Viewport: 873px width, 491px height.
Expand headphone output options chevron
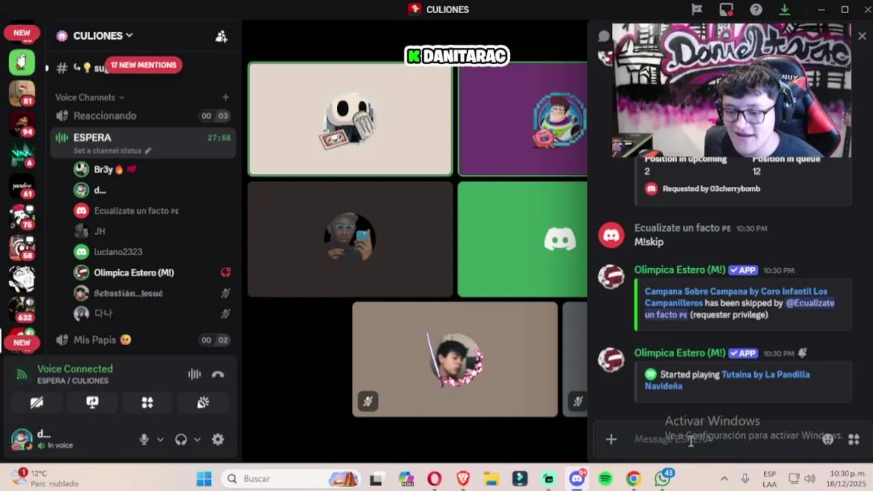click(197, 440)
